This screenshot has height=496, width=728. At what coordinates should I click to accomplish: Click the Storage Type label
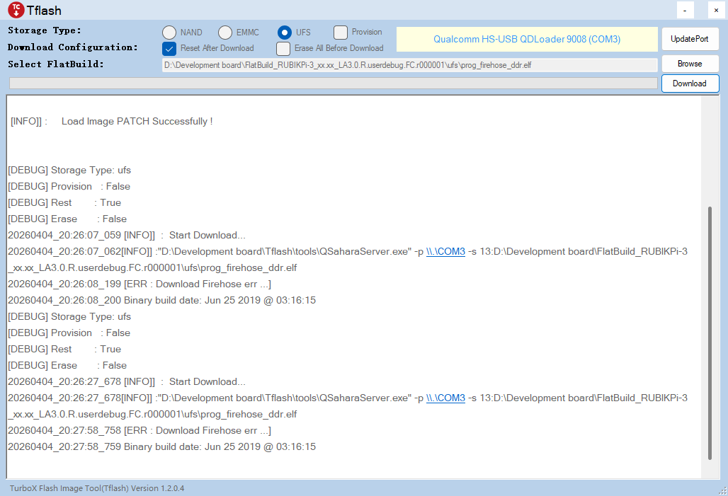45,30
